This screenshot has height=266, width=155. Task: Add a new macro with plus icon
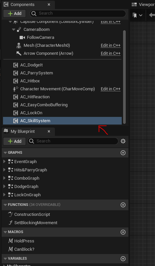123,232
